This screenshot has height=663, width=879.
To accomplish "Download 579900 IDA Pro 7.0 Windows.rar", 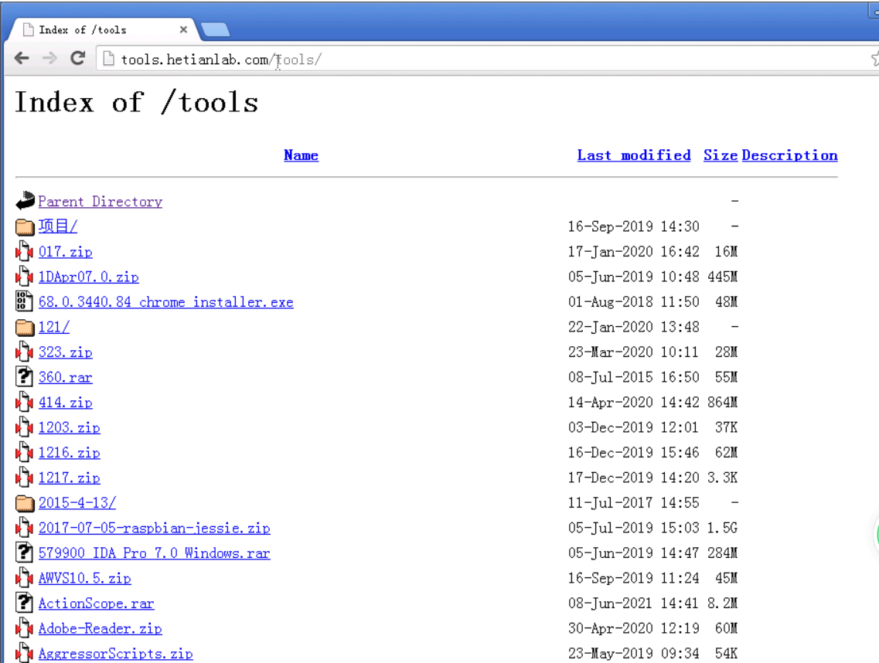I will (154, 553).
